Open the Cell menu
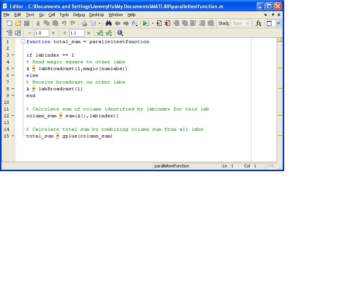Image resolution: width=346 pixels, height=300 pixels. click(52, 15)
